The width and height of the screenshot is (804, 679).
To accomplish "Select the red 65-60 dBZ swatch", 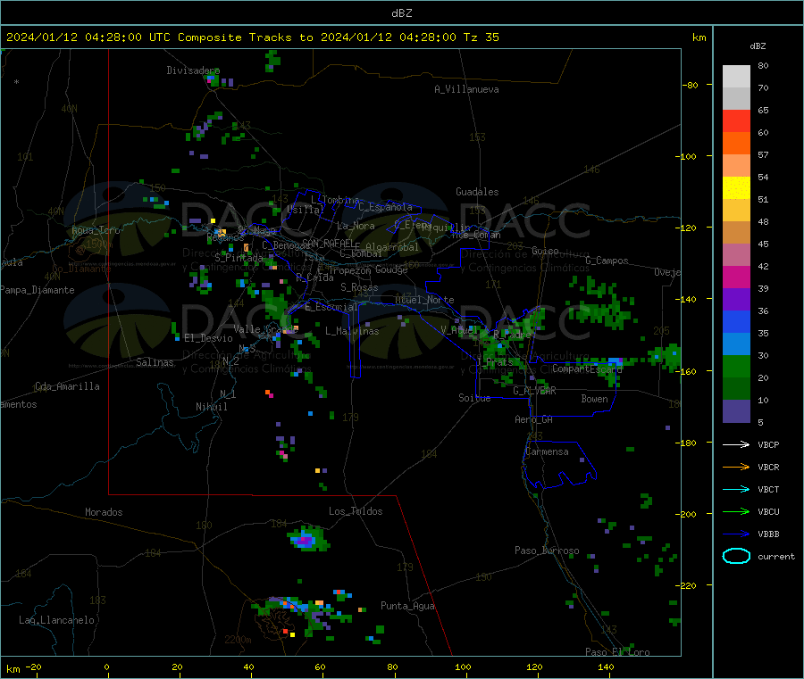I will coord(736,120).
